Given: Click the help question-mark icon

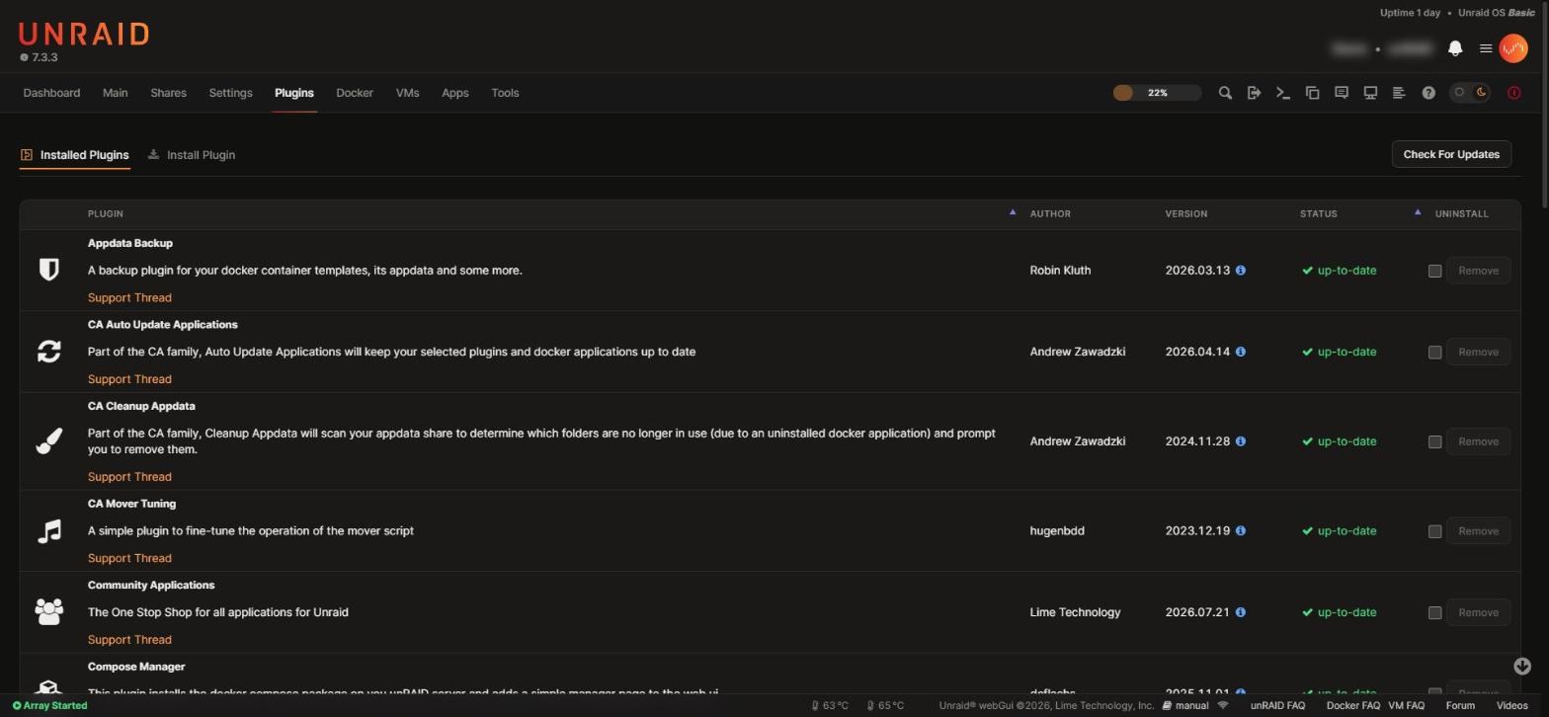Looking at the screenshot, I should (1428, 93).
